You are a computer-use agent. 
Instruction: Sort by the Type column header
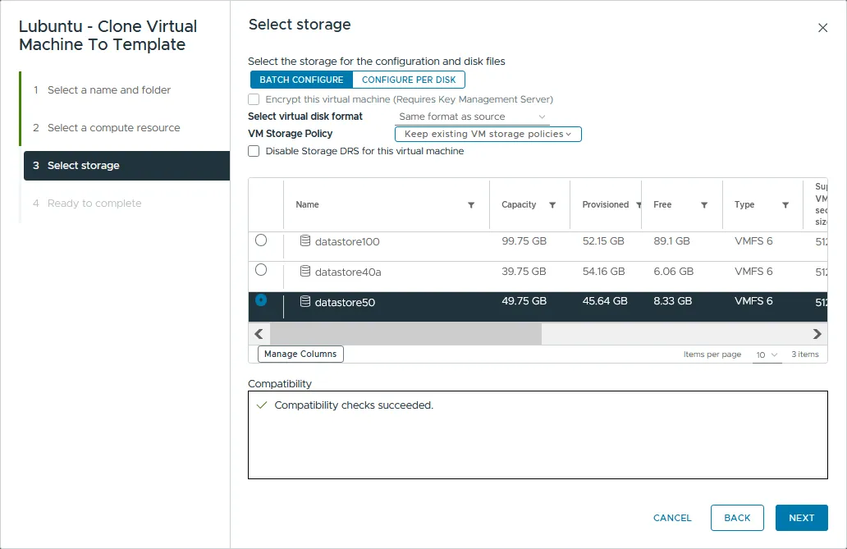744,205
